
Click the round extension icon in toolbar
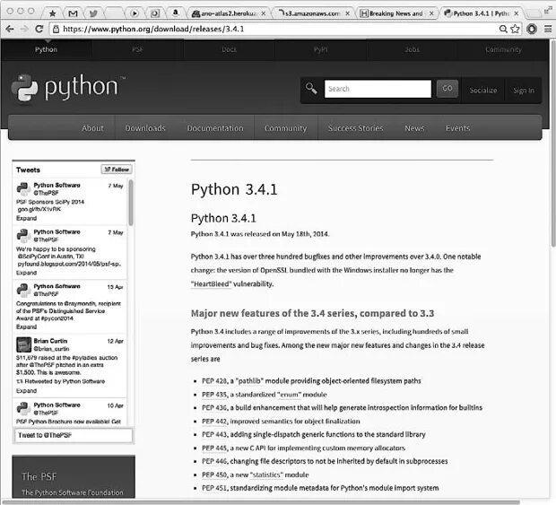(x=532, y=29)
